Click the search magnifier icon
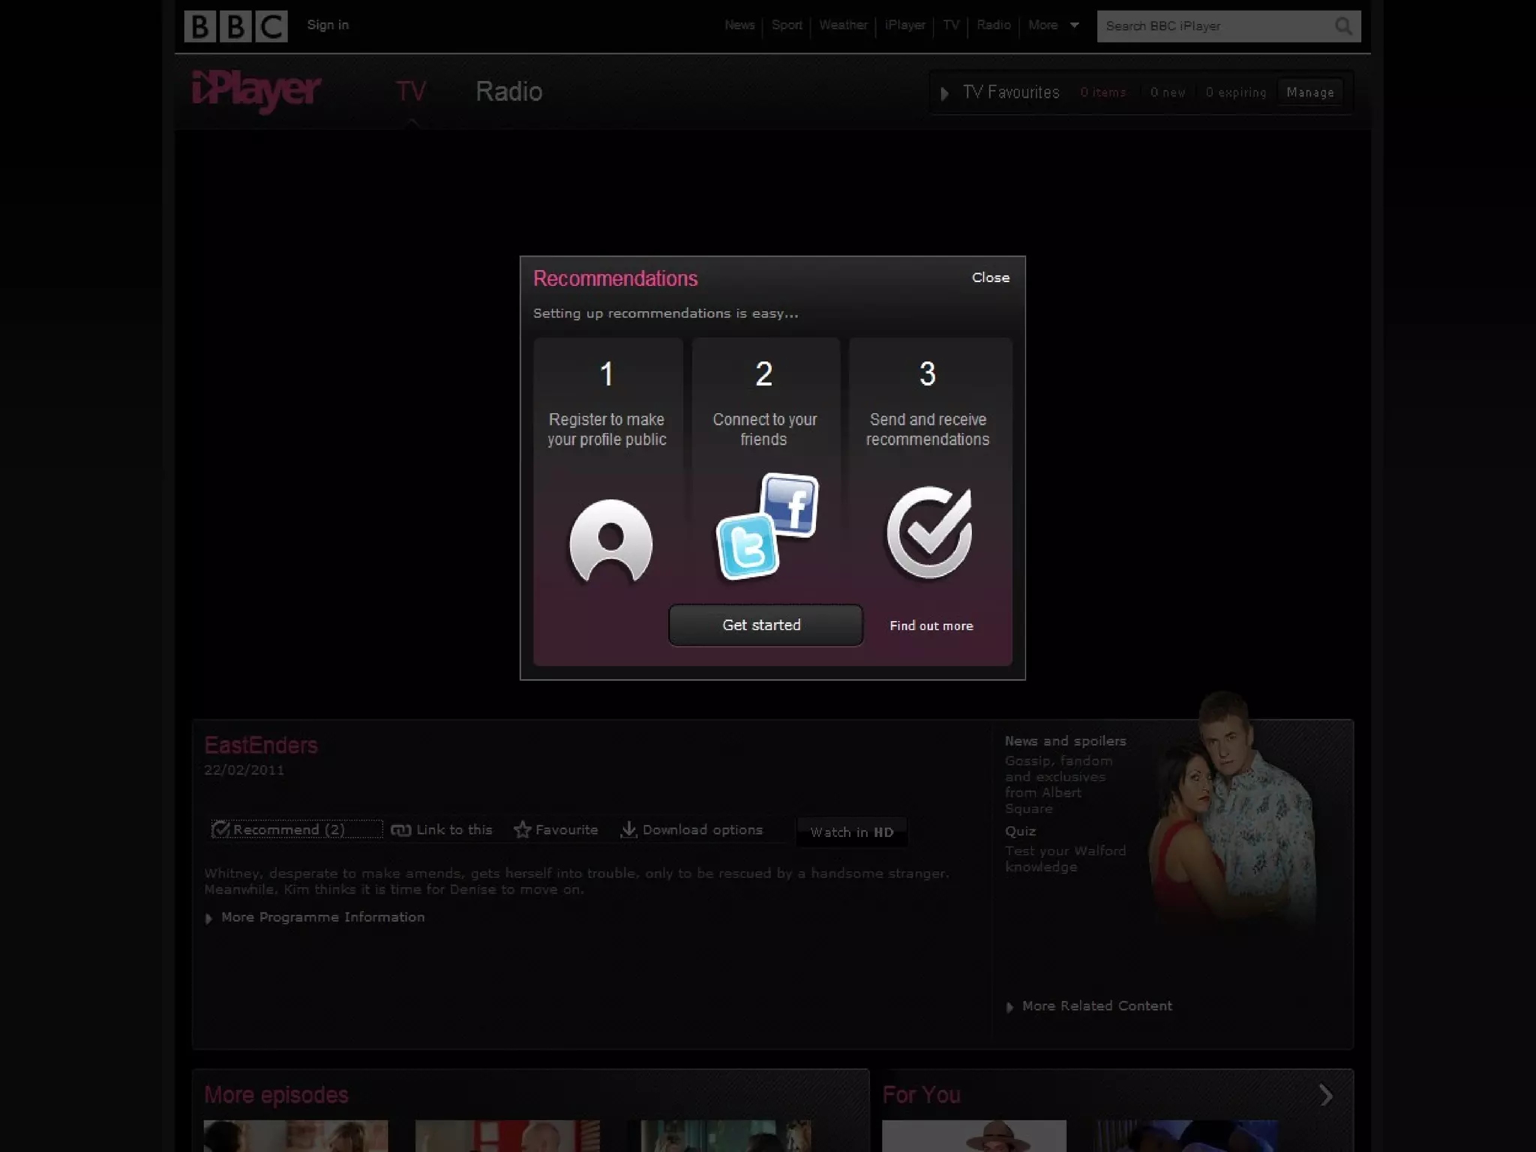Image resolution: width=1536 pixels, height=1152 pixels. [x=1343, y=26]
